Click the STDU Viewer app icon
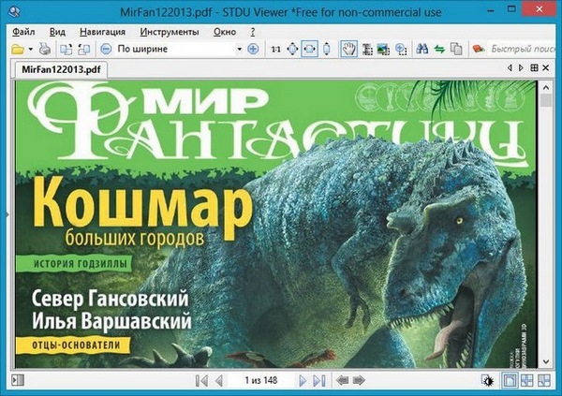This screenshot has width=562, height=396. point(13,12)
